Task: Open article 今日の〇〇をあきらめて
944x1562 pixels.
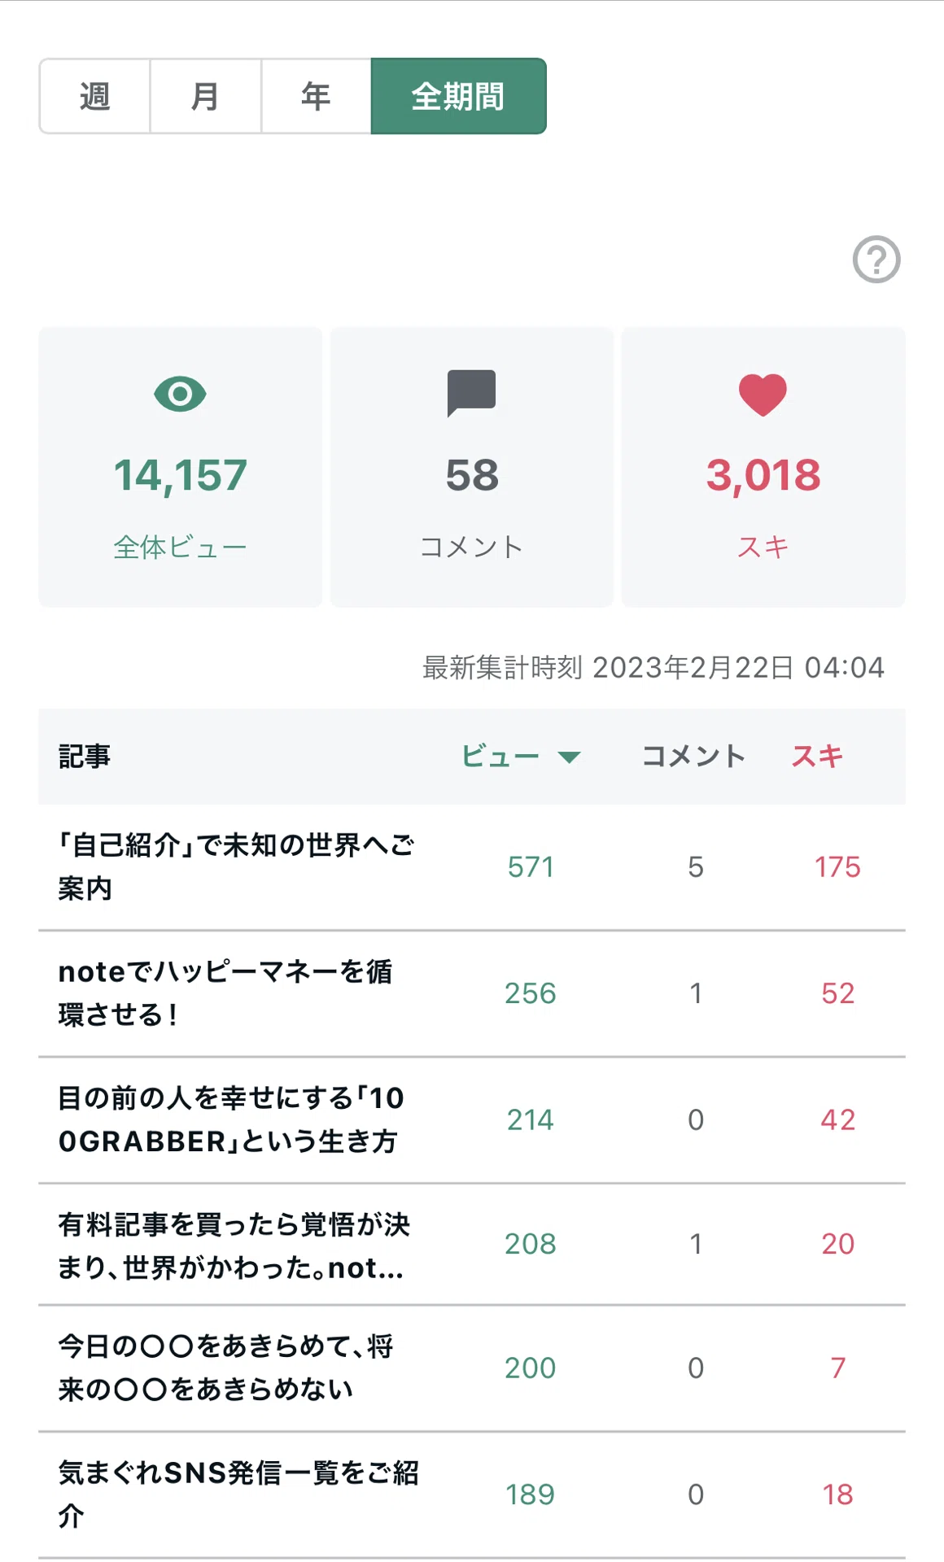Action: 225,1368
